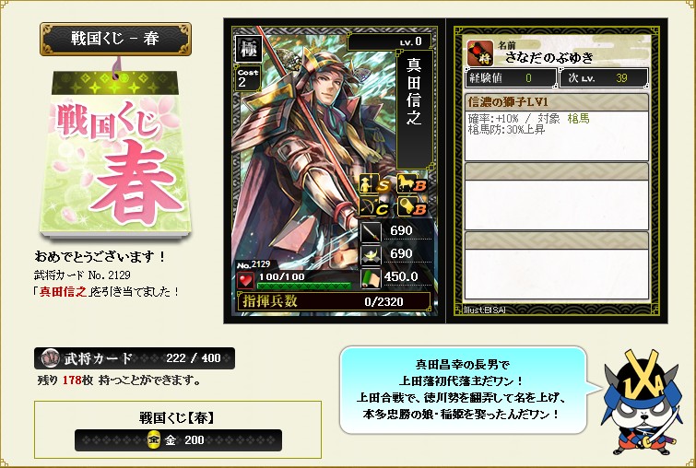The width and height of the screenshot is (696, 468).
Task: Click the spring lottery calendar image
Action: (114, 153)
